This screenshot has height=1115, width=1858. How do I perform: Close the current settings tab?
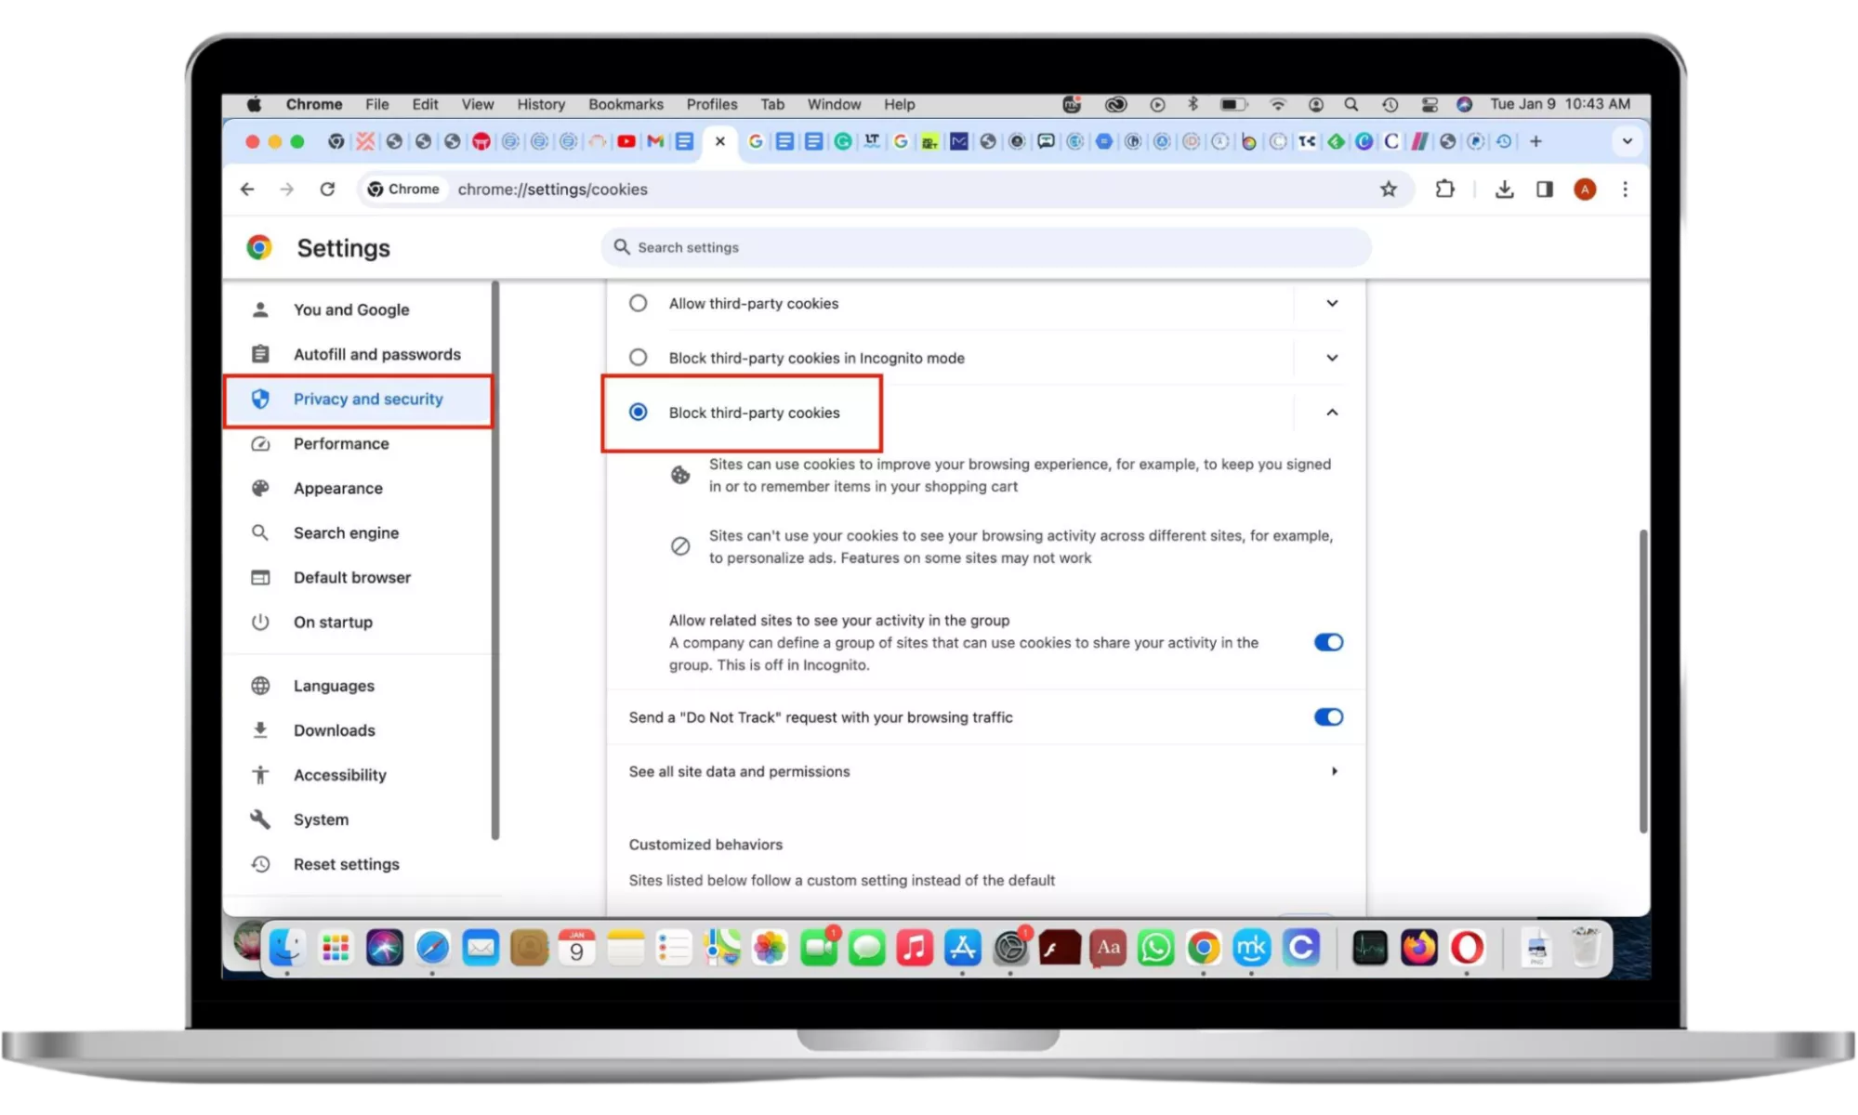click(719, 141)
